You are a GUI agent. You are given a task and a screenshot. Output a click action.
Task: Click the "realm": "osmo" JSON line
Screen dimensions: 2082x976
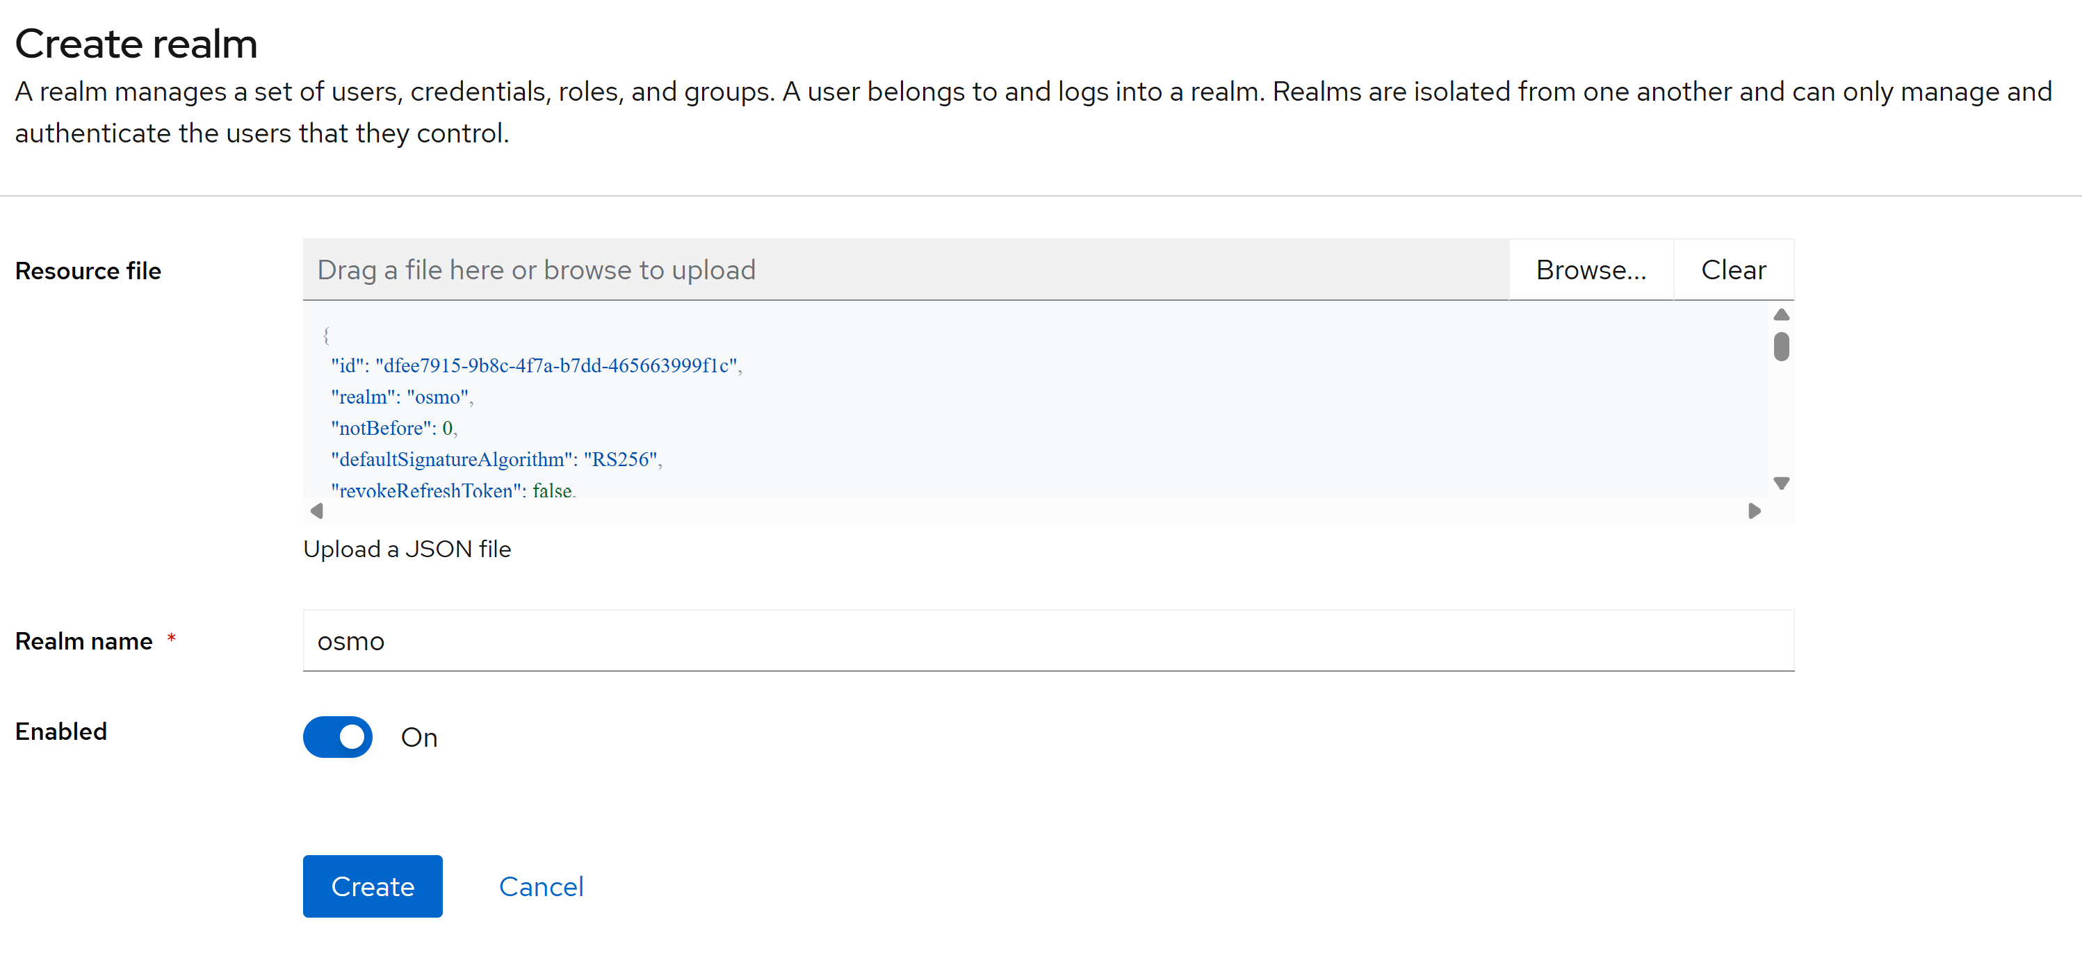point(401,397)
